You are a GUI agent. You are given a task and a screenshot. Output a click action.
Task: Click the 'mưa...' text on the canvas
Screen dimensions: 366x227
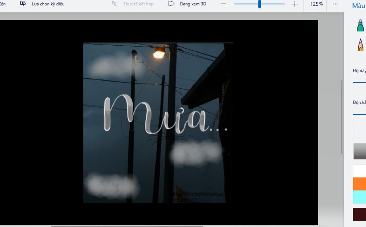coord(165,114)
